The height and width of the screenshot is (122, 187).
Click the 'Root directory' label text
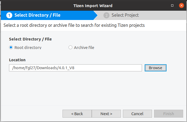pos(28,48)
